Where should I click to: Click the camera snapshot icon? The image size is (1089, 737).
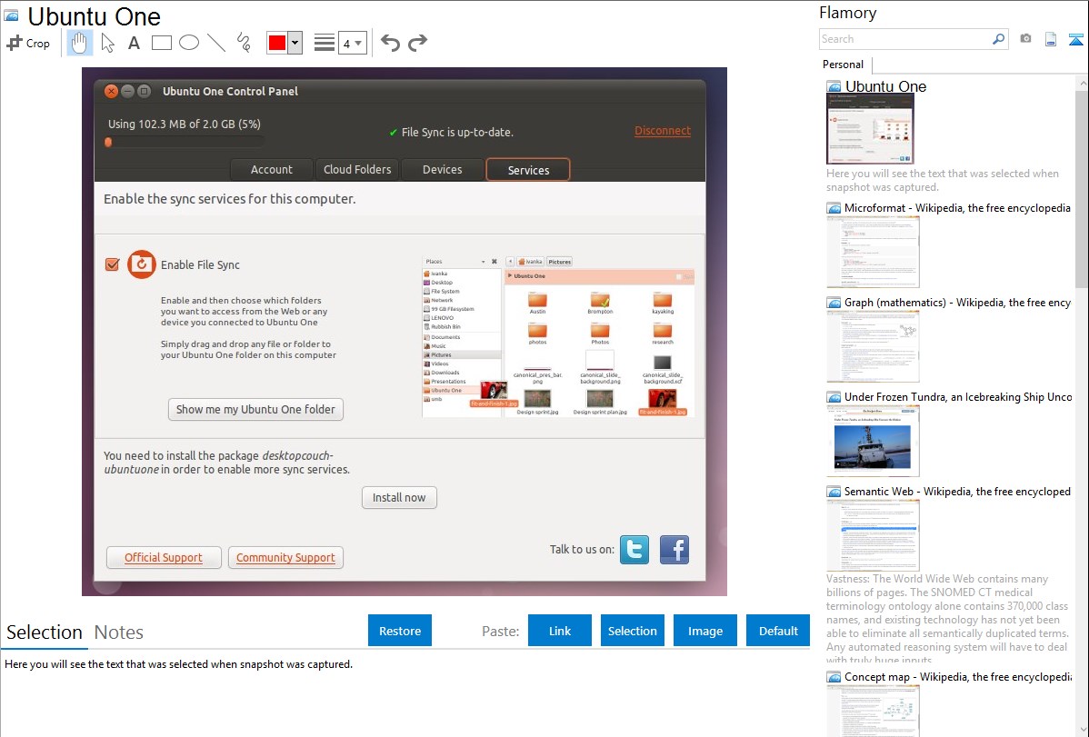coord(1025,39)
